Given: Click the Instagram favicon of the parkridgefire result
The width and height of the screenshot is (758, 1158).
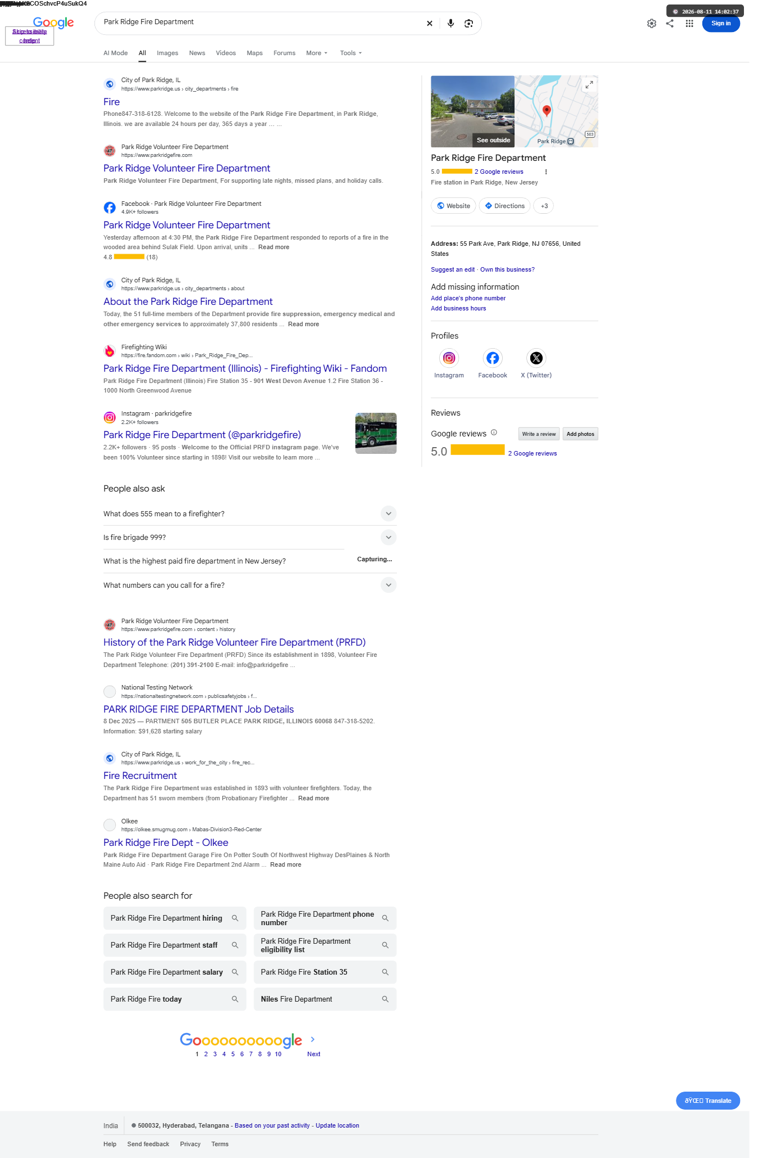Looking at the screenshot, I should click(110, 417).
